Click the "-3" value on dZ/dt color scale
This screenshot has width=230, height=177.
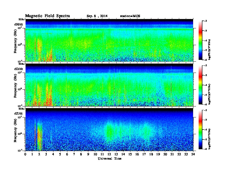pyautogui.click(x=206, y=120)
